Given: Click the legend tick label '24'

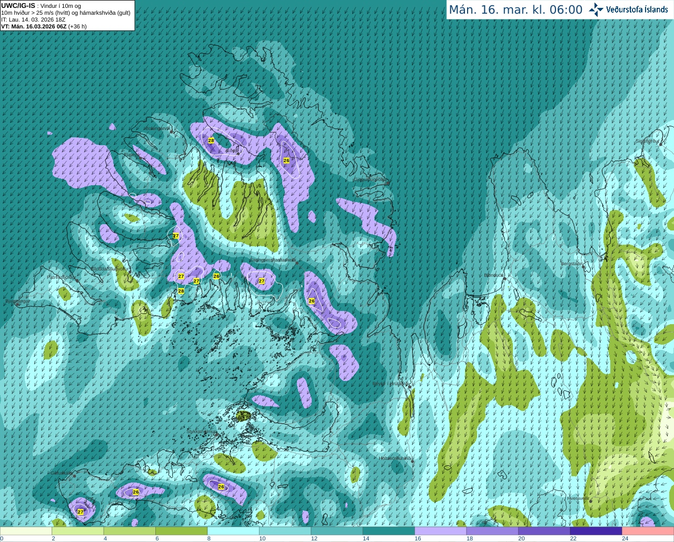Looking at the screenshot, I should pos(625,538).
